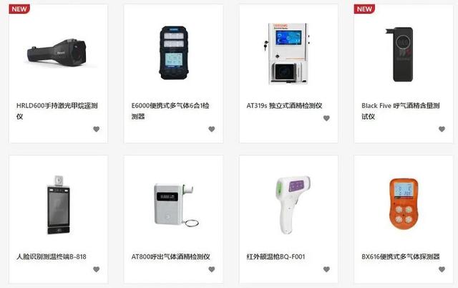The image size is (458, 288).
Task: Tap heart icon on Black Five breathalyzer card
Action: pyautogui.click(x=442, y=129)
